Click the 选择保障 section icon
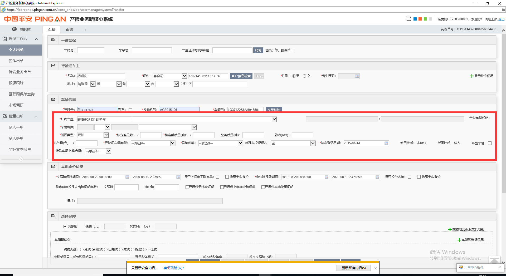 pos(53,216)
